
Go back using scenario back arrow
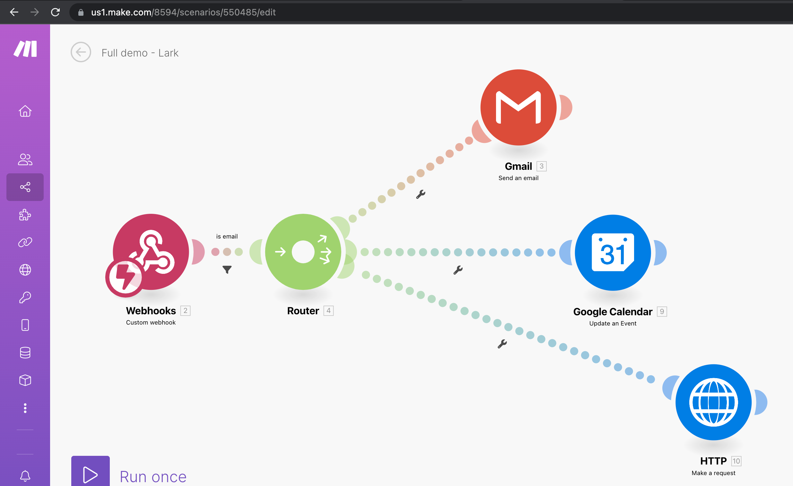pos(81,52)
